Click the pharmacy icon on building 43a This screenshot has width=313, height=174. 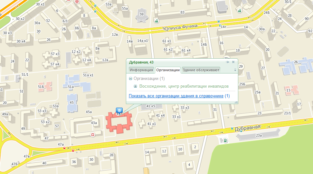(93, 134)
